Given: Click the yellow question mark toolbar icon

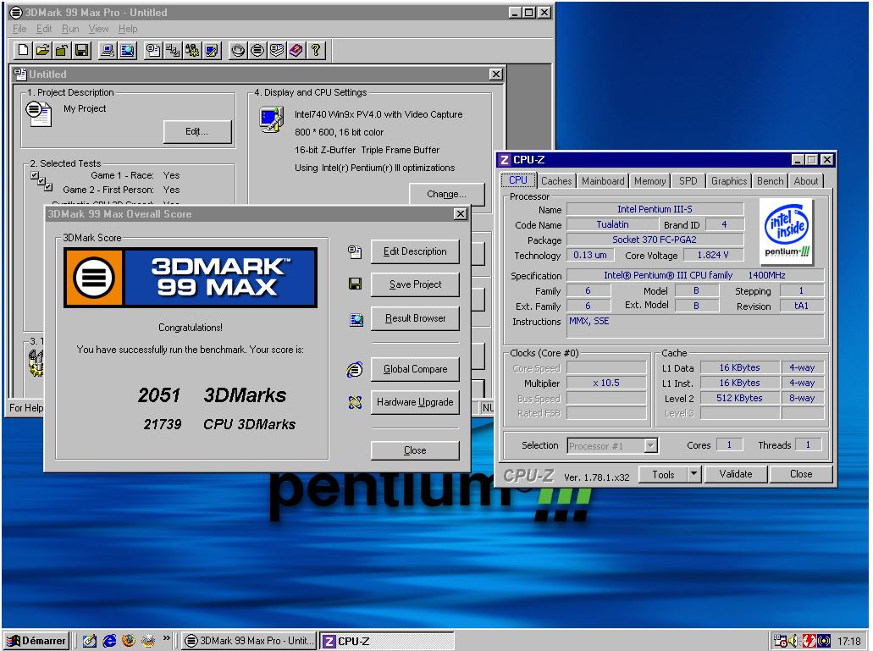Looking at the screenshot, I should [316, 51].
